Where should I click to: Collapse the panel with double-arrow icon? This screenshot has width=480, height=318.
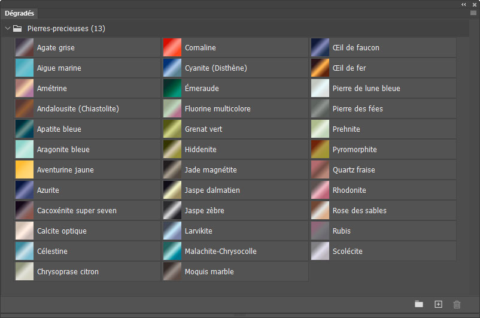coord(464,4)
